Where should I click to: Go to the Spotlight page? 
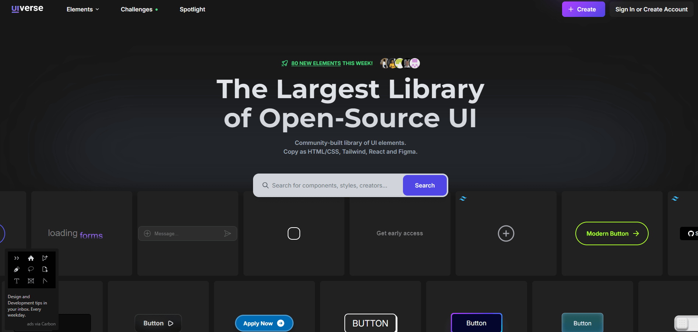pyautogui.click(x=192, y=9)
